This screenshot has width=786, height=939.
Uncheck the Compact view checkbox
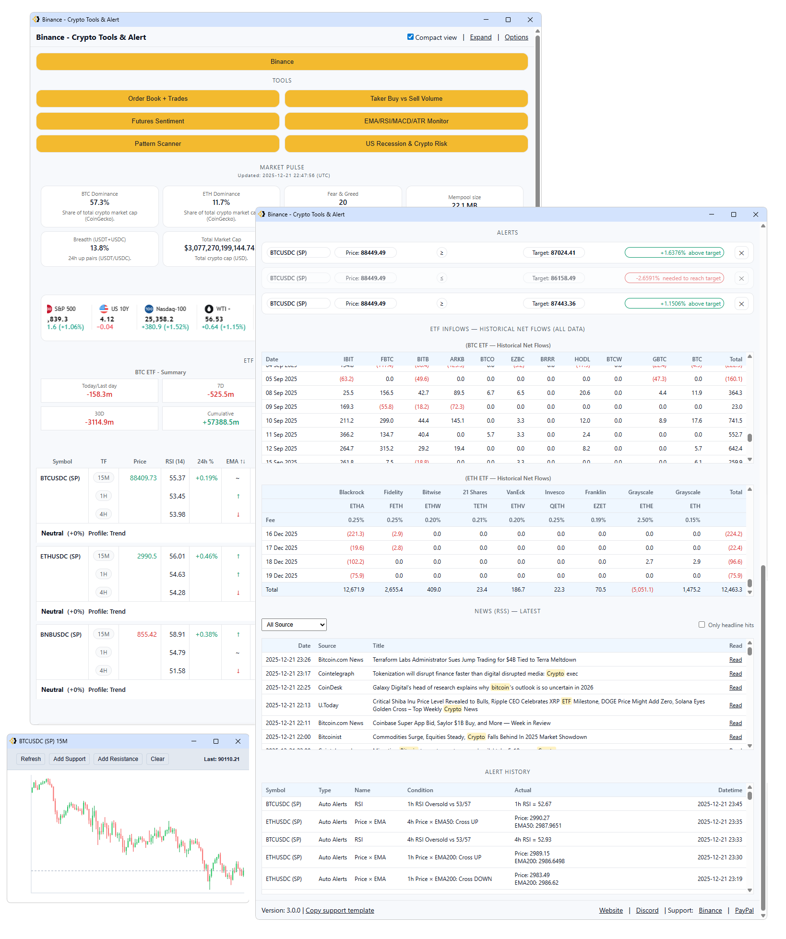pos(410,37)
